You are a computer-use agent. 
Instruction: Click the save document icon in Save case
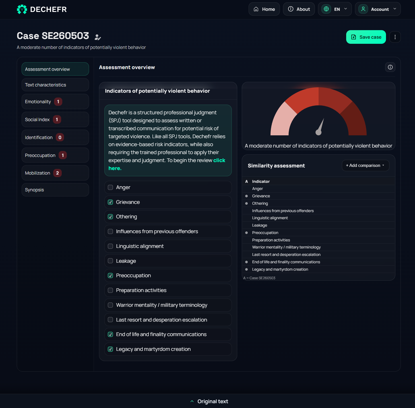click(x=354, y=37)
